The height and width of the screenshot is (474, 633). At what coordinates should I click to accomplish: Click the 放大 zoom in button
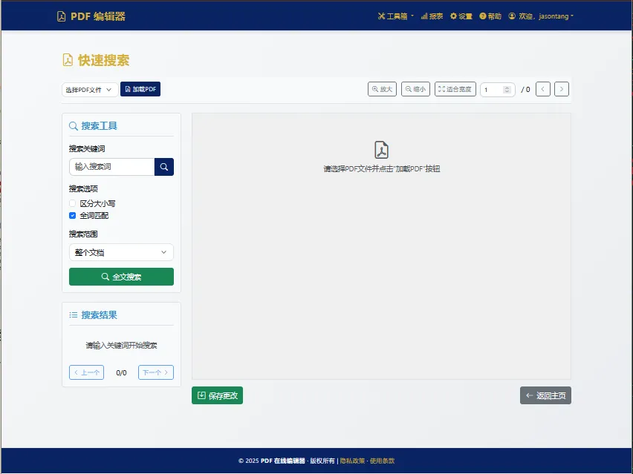click(382, 89)
